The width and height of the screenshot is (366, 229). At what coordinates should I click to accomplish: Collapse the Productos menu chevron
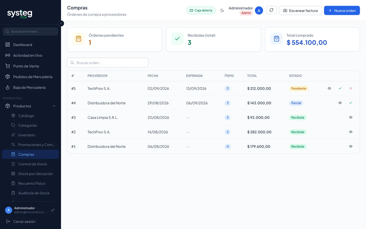click(x=54, y=106)
